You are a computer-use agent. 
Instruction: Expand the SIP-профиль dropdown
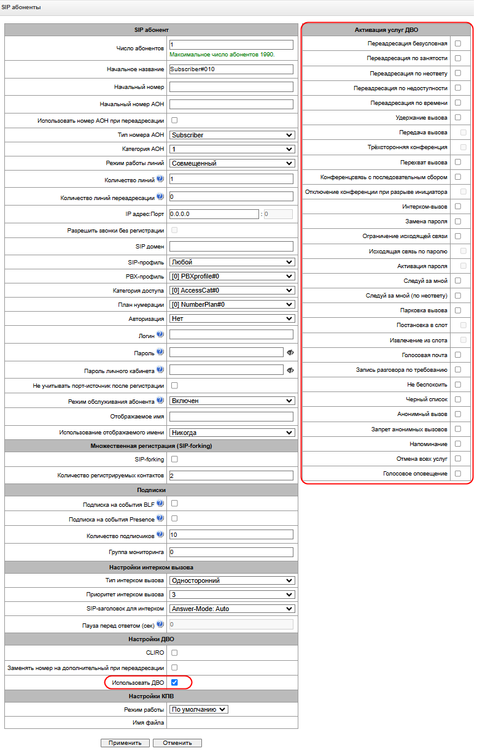click(232, 262)
